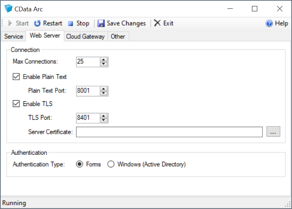Screen dimensions: 292x209
Task: Uncheck the Enable TLS checkbox
Action: pos(16,104)
